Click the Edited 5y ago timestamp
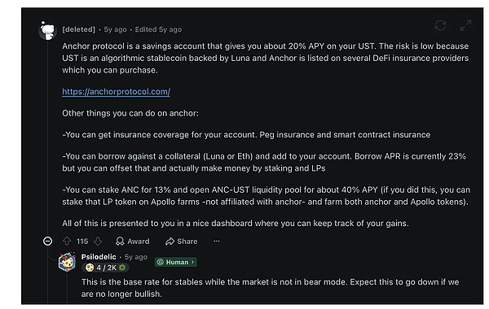 tap(158, 29)
